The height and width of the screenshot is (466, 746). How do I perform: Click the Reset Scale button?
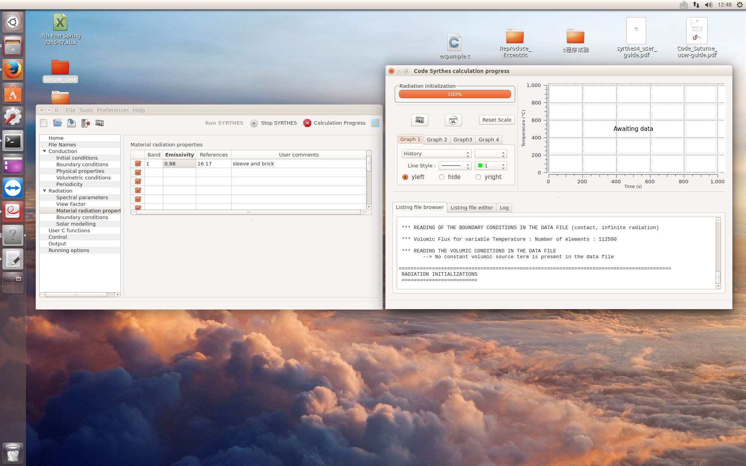[497, 120]
